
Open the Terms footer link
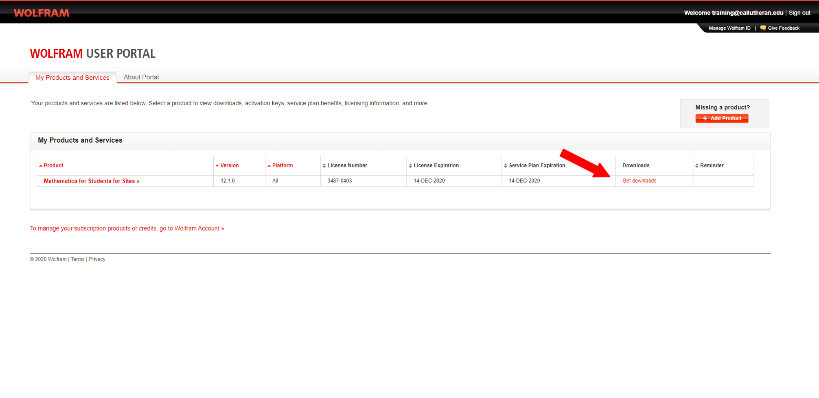[78, 259]
